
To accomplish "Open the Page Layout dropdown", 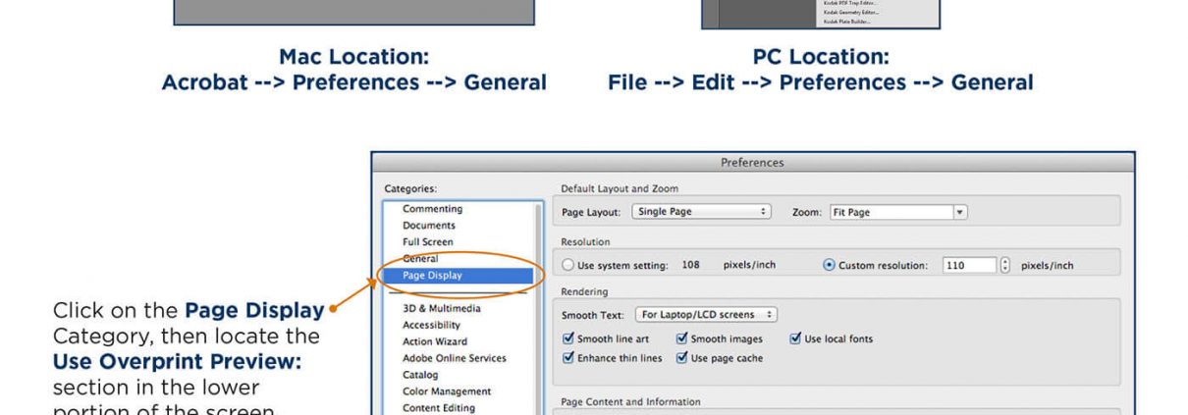I will tap(701, 212).
